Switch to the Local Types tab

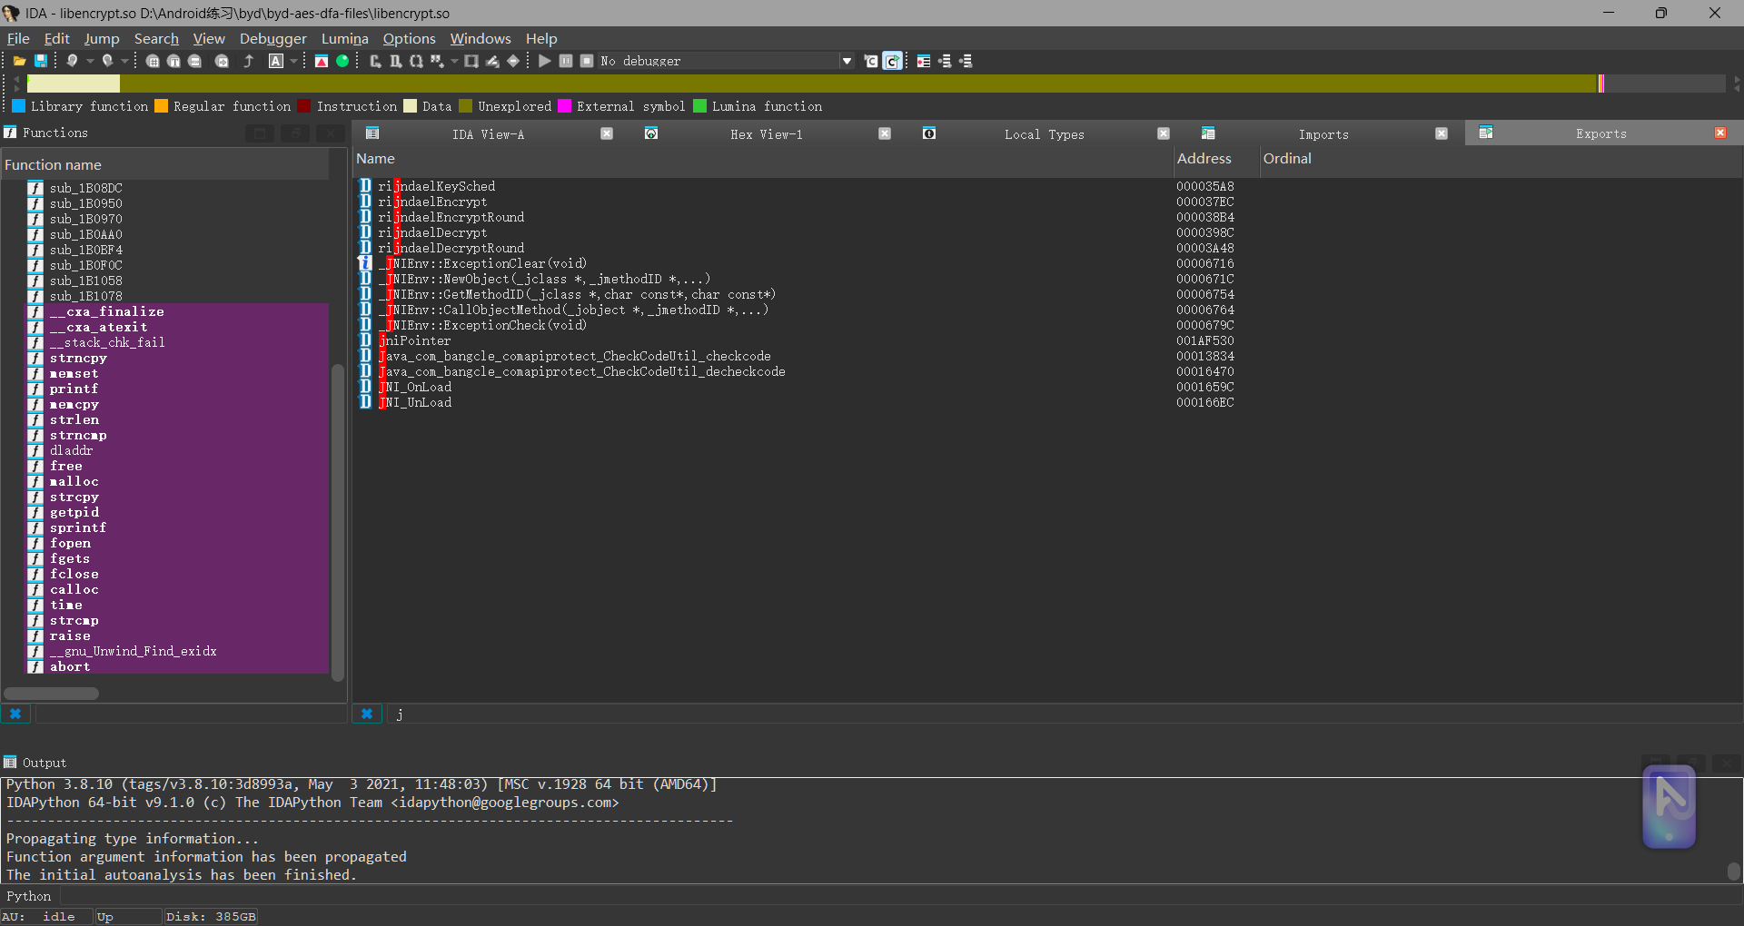pos(1044,134)
